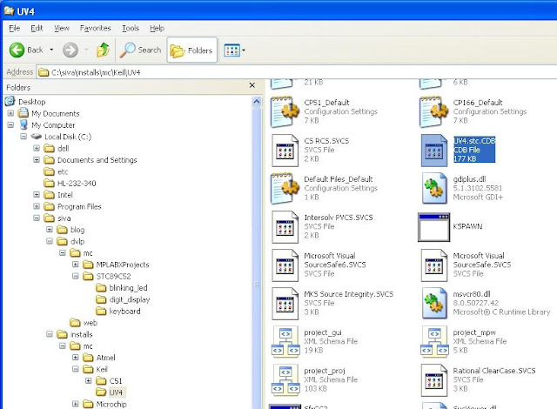Select Default Files_Default settings icon
This screenshot has width=557, height=409.
(x=285, y=188)
